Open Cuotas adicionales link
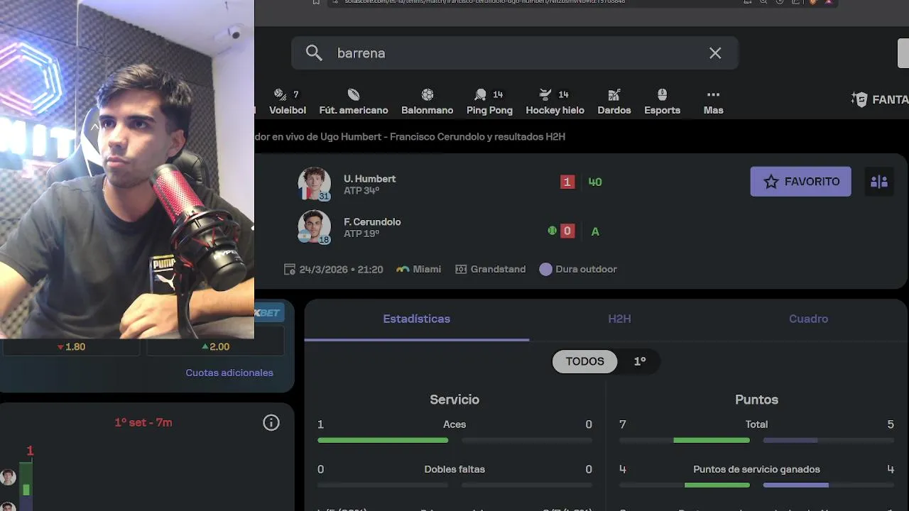The width and height of the screenshot is (909, 511). [229, 373]
